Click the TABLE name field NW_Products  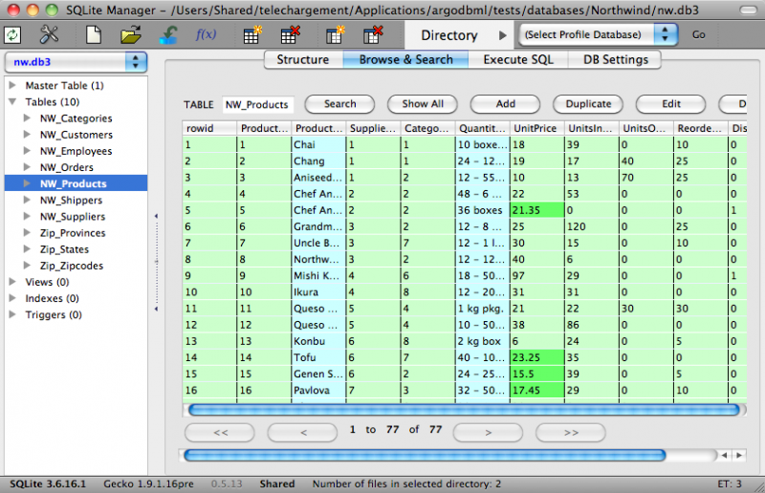pos(257,105)
